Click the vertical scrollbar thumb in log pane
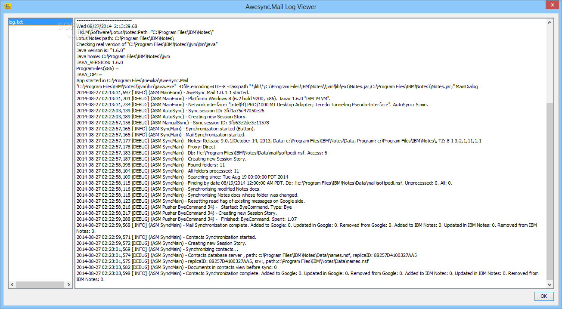Image resolution: width=562 pixels, height=309 pixels. coord(550,191)
